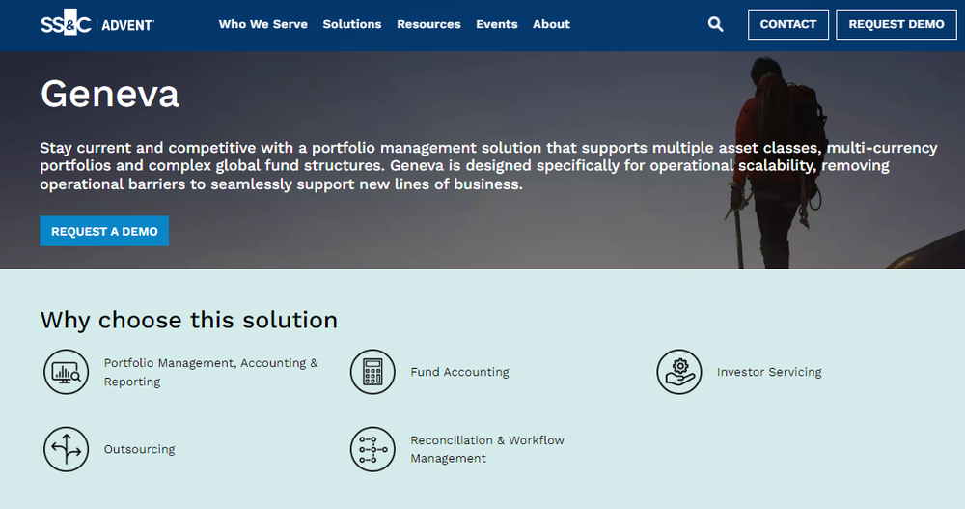The width and height of the screenshot is (965, 509).
Task: Open the Who We Serve menu
Action: tap(262, 24)
